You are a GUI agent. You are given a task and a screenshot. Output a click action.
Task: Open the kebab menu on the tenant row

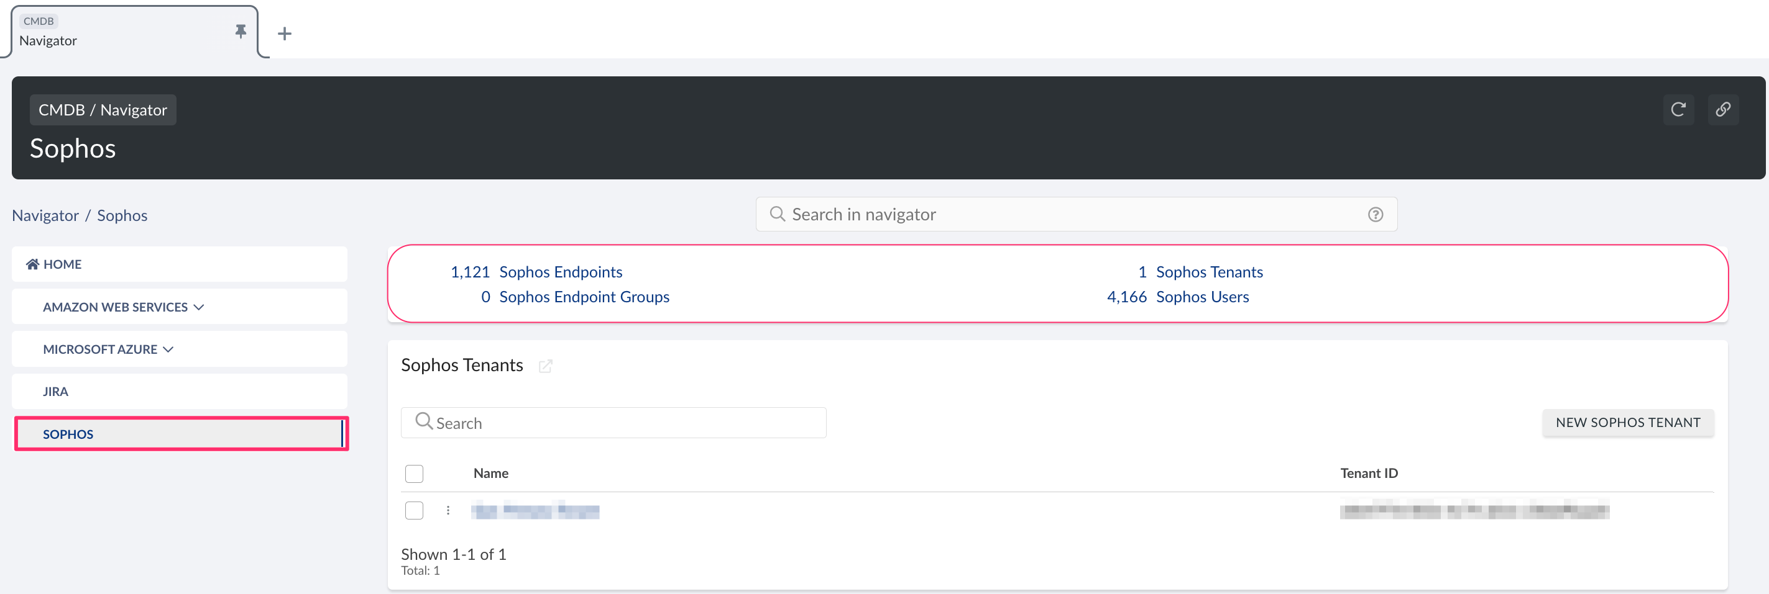coord(448,510)
